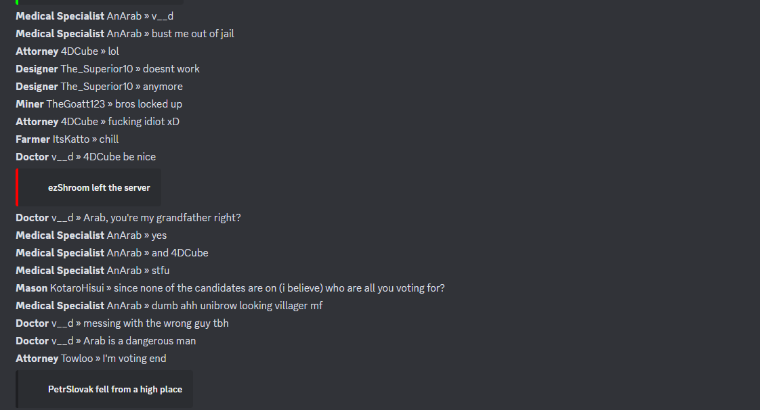The image size is (760, 410).
Task: Click the red bar on the ezShroom embed
Action: coord(17,187)
